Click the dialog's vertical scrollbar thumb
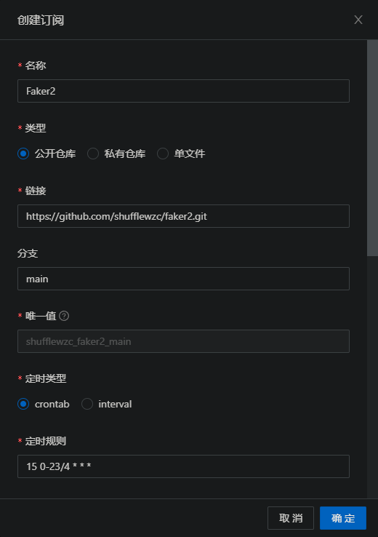 tap(372, 148)
